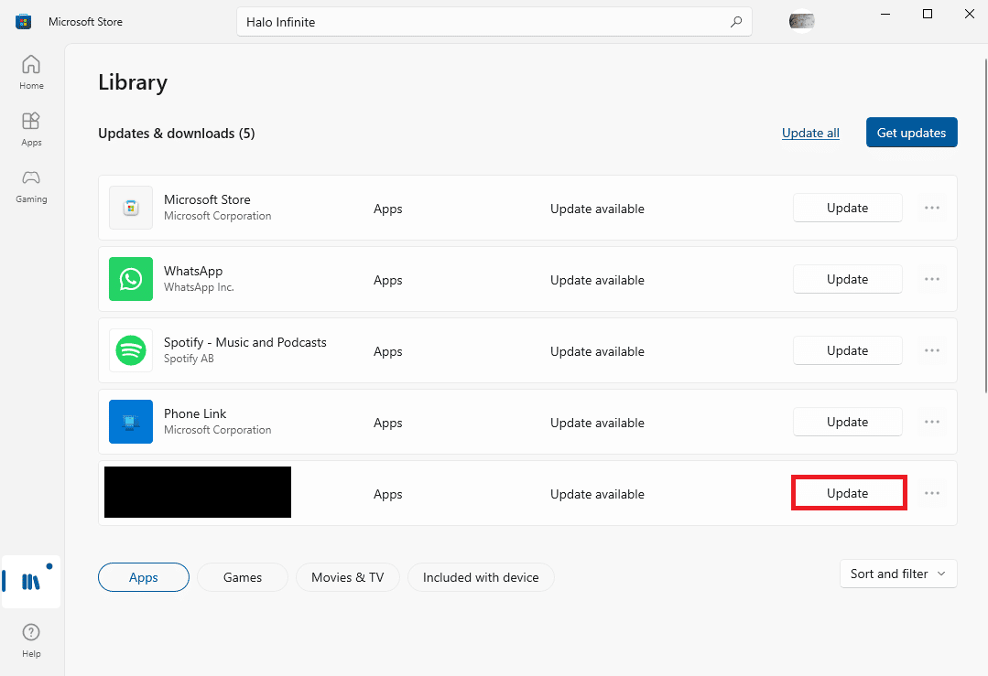This screenshot has height=676, width=988.
Task: Click the Spotify app icon
Action: click(x=131, y=350)
